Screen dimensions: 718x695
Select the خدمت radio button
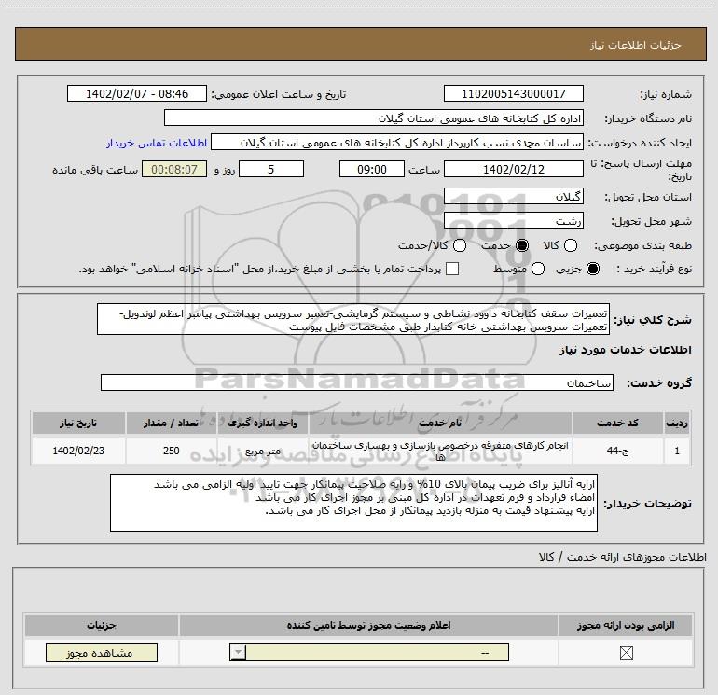(522, 245)
